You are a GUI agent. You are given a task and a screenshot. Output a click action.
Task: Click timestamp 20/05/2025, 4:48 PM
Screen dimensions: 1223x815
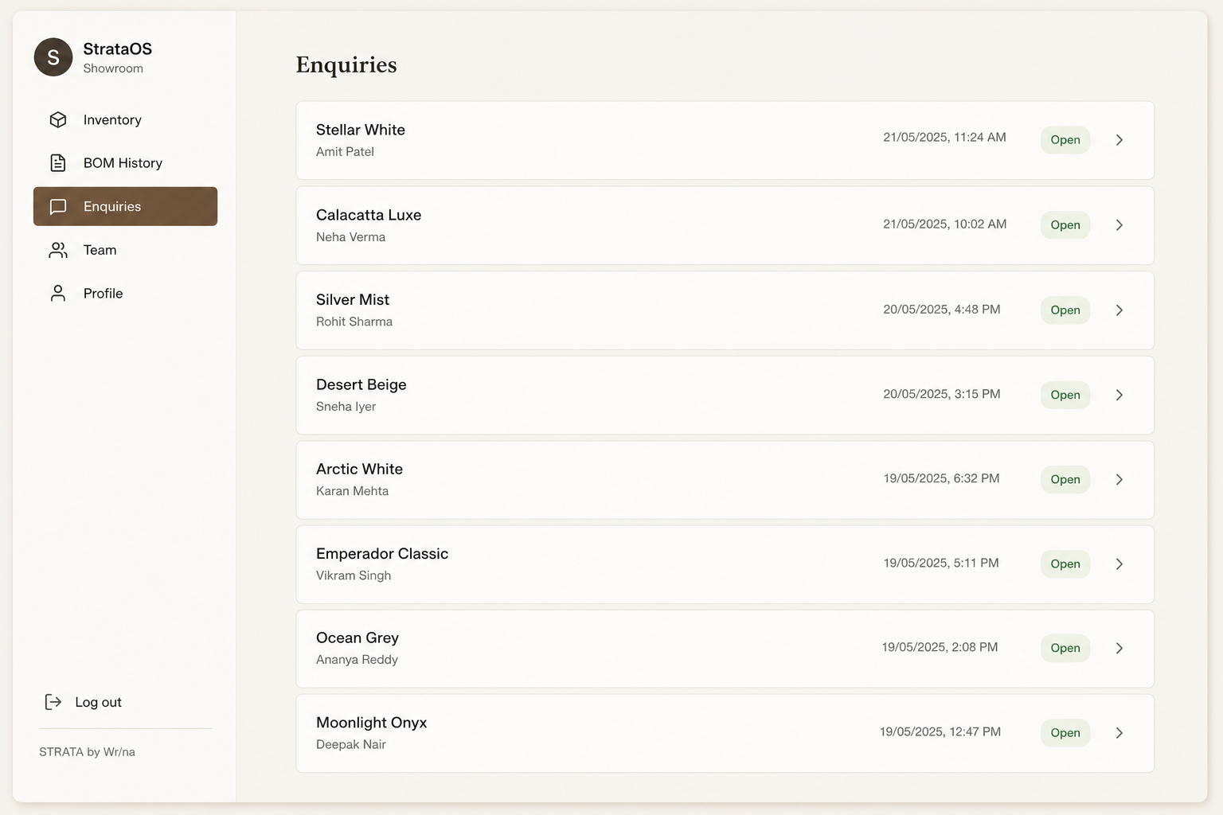point(942,310)
